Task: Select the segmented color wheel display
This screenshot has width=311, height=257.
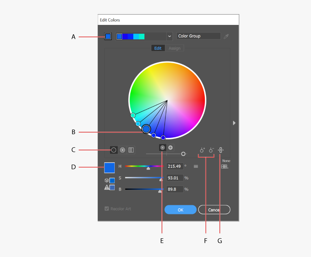Action: (122, 150)
